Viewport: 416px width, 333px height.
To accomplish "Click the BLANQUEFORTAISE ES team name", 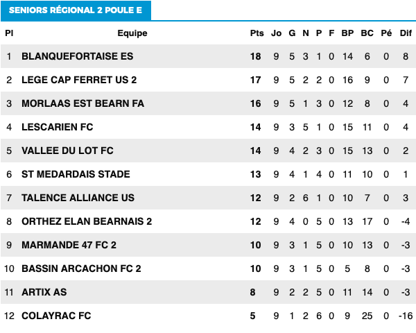I will (77, 56).
